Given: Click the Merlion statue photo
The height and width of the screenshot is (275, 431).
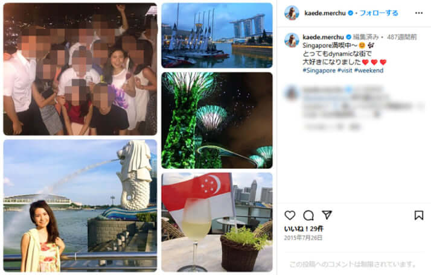Looking at the screenshot, I should point(80,206).
